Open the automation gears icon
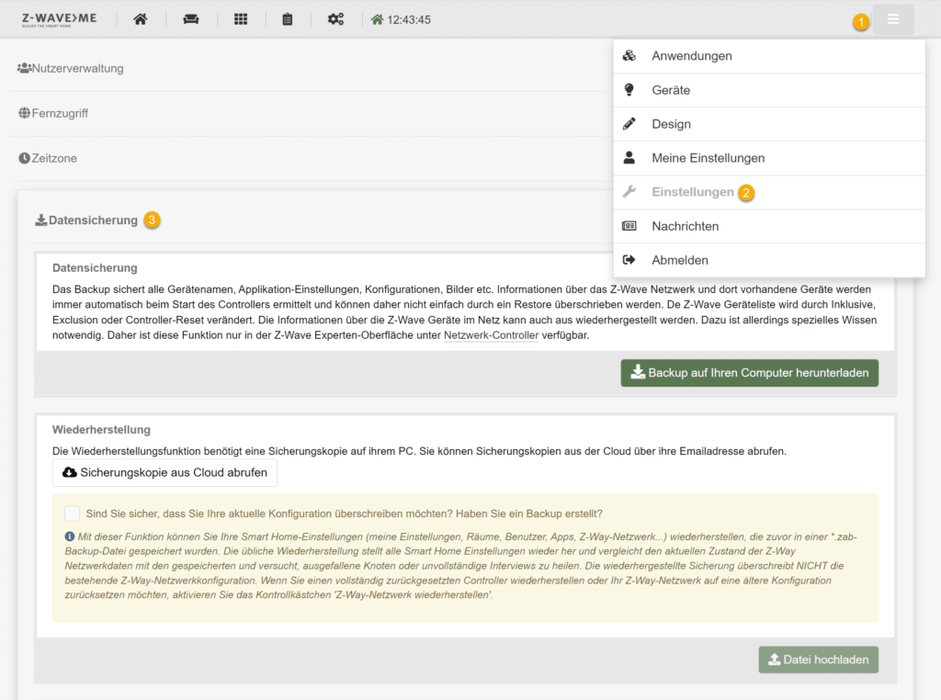 (335, 19)
